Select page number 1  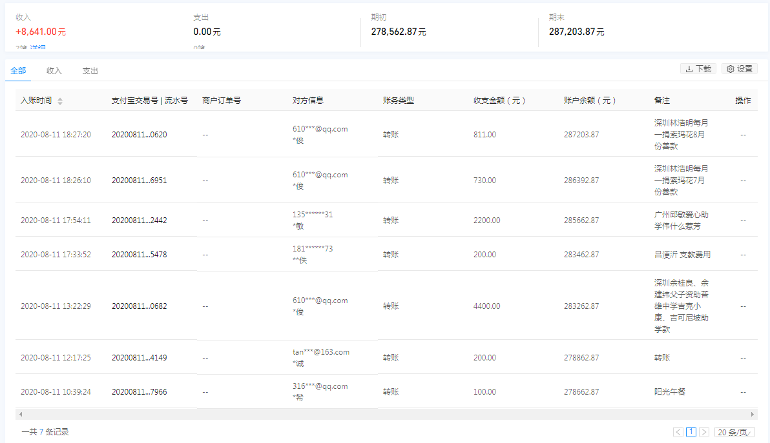[x=691, y=432]
